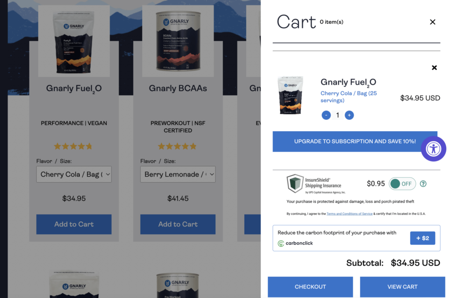Screen dimensions: 451x298
Task: Click the quantity field in cart
Action: tap(338, 115)
